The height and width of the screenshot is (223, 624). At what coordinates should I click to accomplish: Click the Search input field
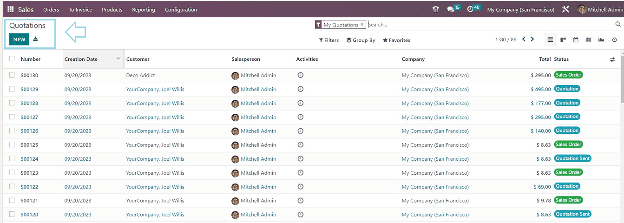point(488,25)
